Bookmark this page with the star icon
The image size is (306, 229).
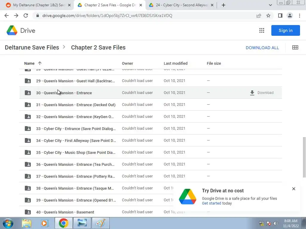(x=268, y=16)
